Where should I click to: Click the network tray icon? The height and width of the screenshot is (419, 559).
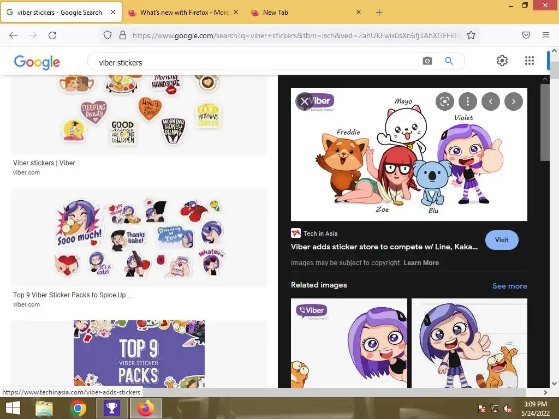tap(495, 408)
